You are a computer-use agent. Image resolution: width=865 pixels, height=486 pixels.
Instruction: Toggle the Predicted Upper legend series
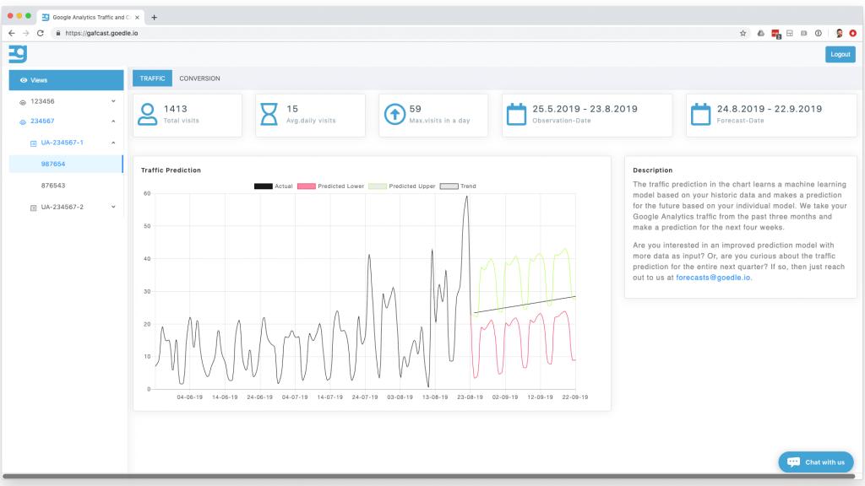pyautogui.click(x=401, y=186)
